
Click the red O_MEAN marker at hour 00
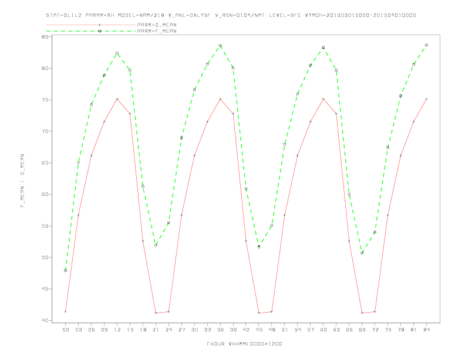pyautogui.click(x=66, y=311)
